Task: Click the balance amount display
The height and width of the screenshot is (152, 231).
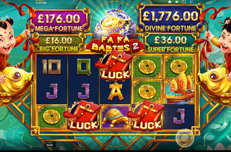Action: pos(41,2)
